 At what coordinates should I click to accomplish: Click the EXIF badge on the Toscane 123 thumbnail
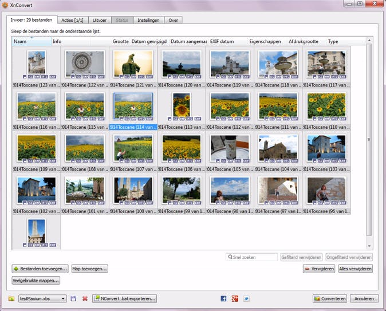53,76
